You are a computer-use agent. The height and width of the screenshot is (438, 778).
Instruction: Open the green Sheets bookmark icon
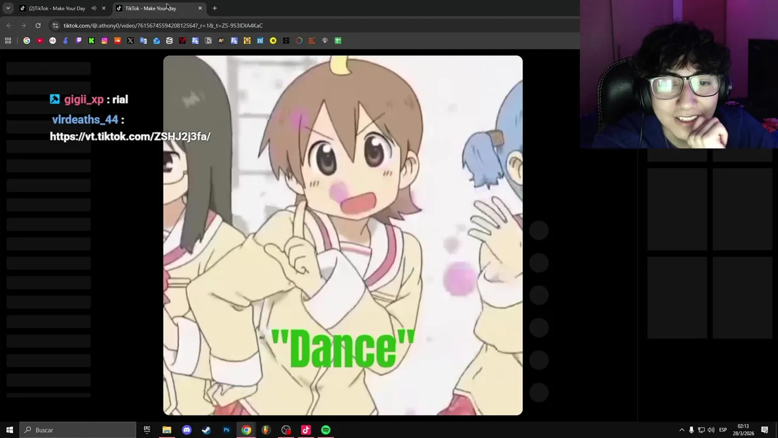pos(338,41)
